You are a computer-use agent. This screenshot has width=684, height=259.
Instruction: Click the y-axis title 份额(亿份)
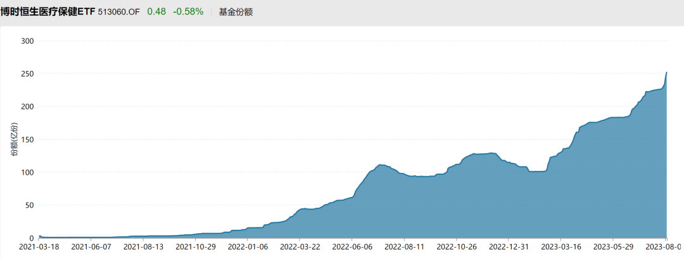(14, 139)
